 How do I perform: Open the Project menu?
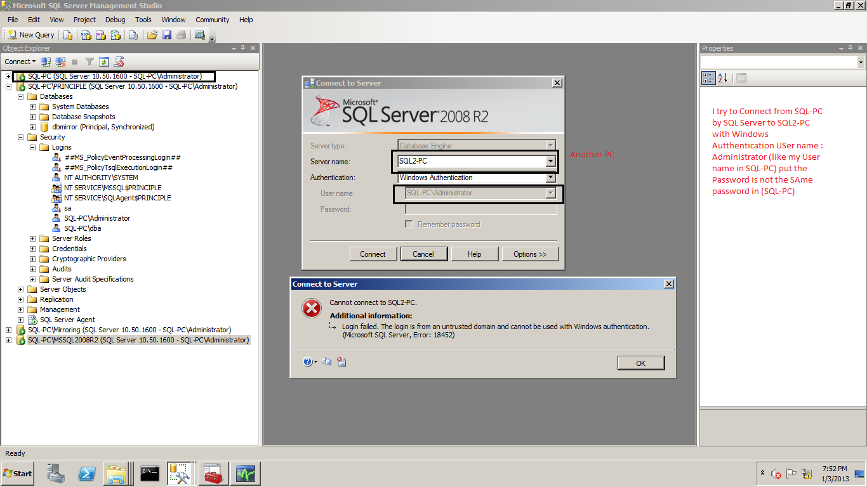84,20
